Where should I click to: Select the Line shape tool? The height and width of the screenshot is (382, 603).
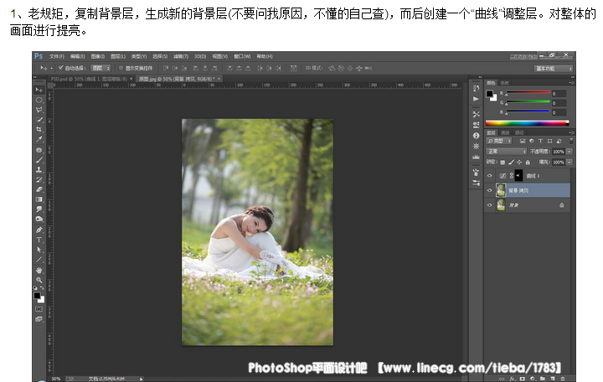click(x=39, y=260)
